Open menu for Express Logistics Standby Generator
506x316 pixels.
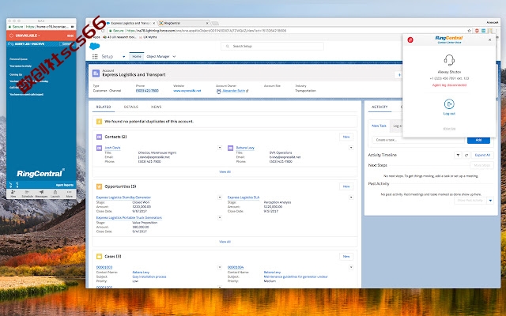tap(220, 197)
